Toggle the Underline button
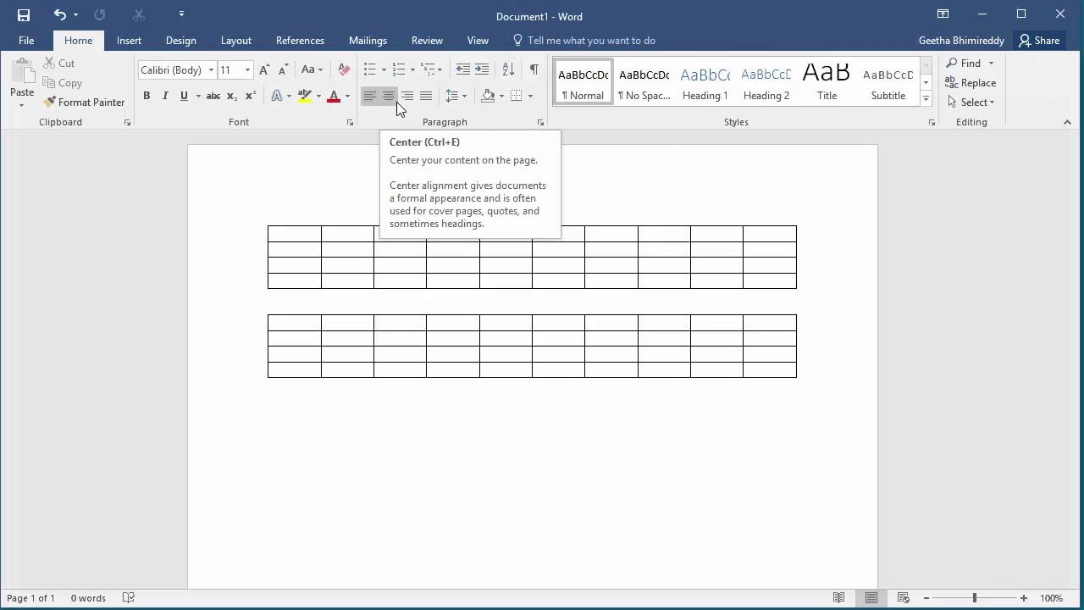The width and height of the screenshot is (1084, 610). click(x=184, y=95)
